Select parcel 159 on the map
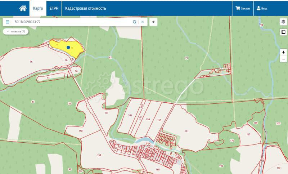 [99, 155]
